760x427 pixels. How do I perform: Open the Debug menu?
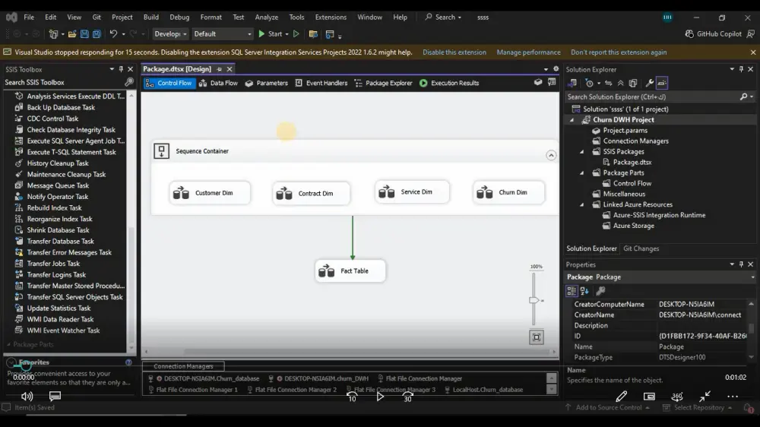click(179, 17)
